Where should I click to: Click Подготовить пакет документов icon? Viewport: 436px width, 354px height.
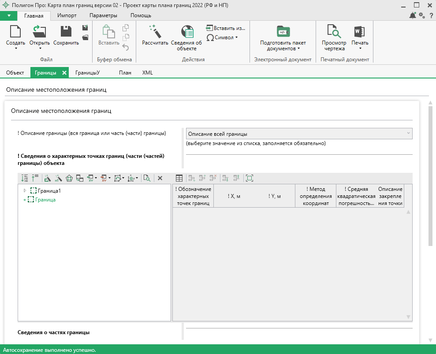click(283, 32)
